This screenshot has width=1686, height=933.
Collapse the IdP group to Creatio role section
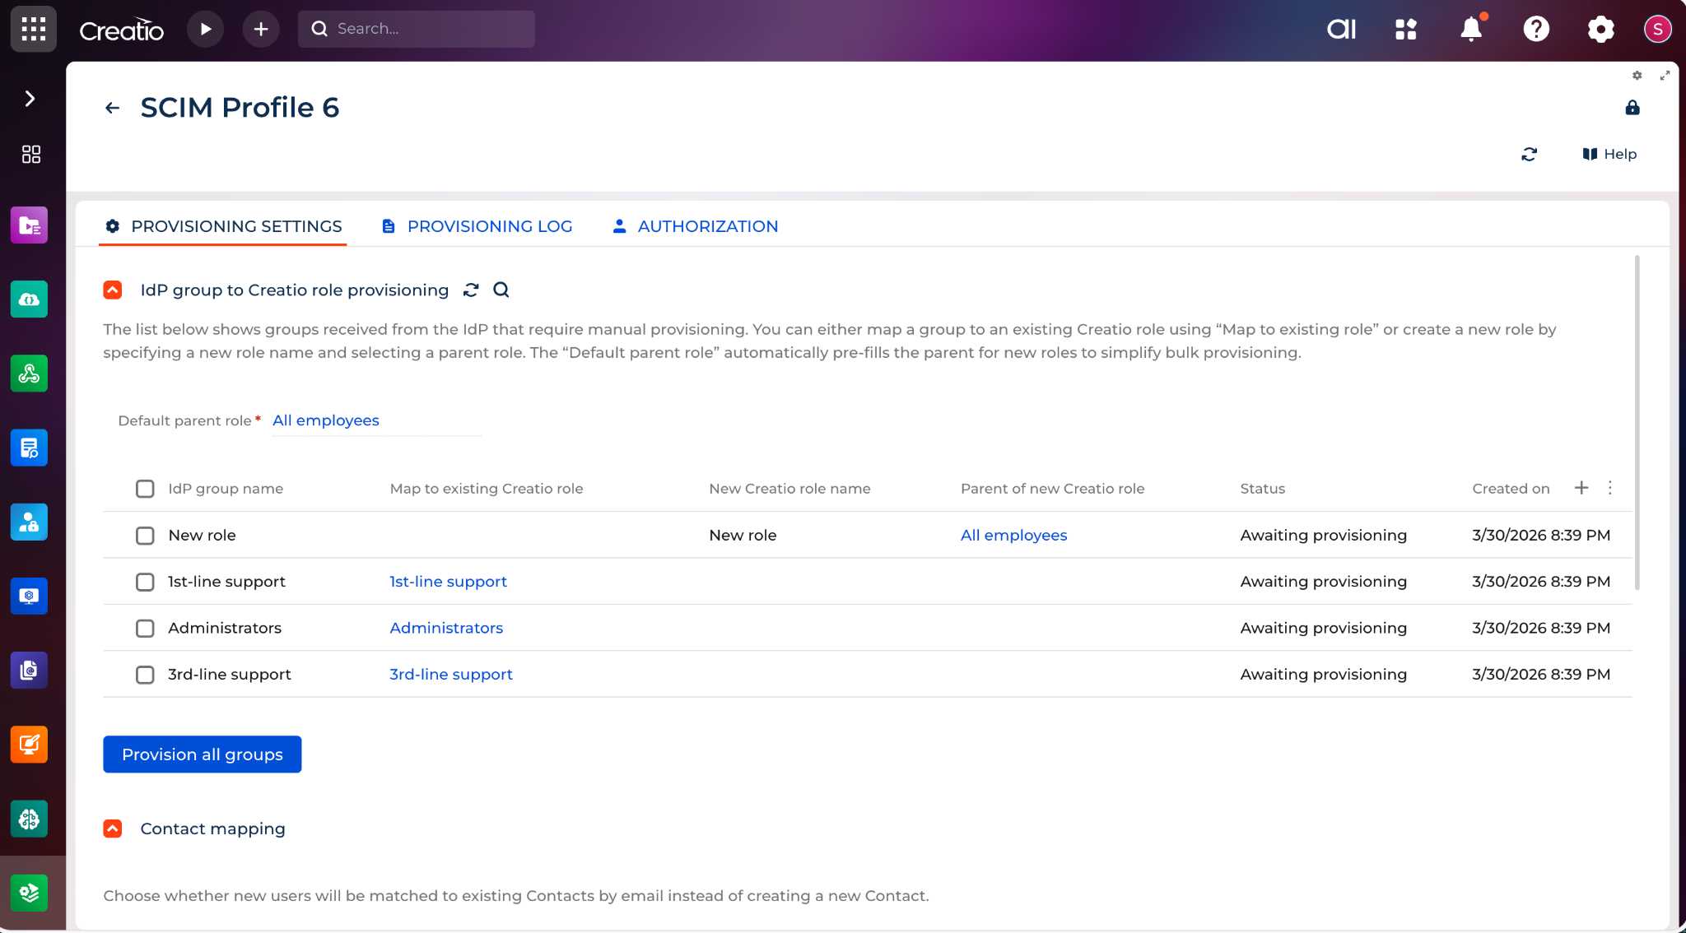(113, 290)
